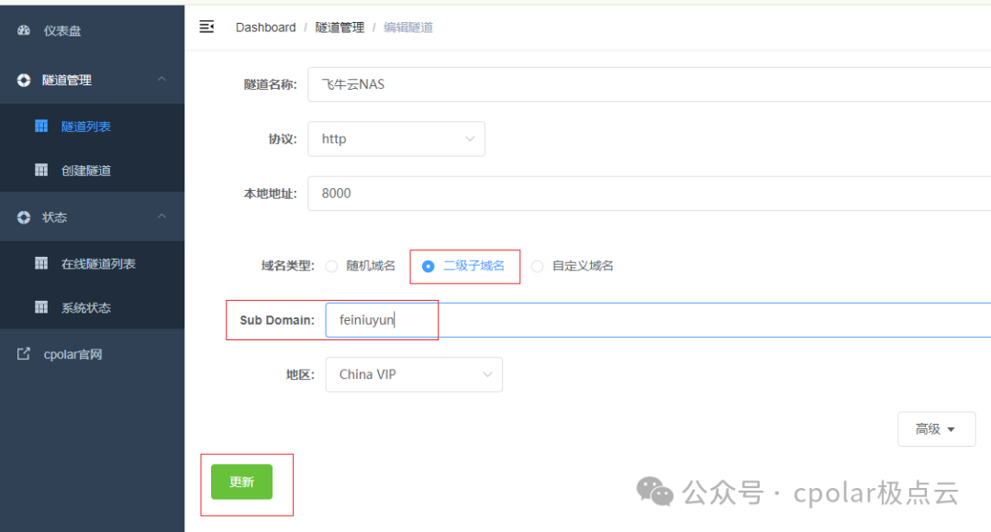Click the 隧道列表 grid icon
The height and width of the screenshot is (532, 991).
coord(41,127)
